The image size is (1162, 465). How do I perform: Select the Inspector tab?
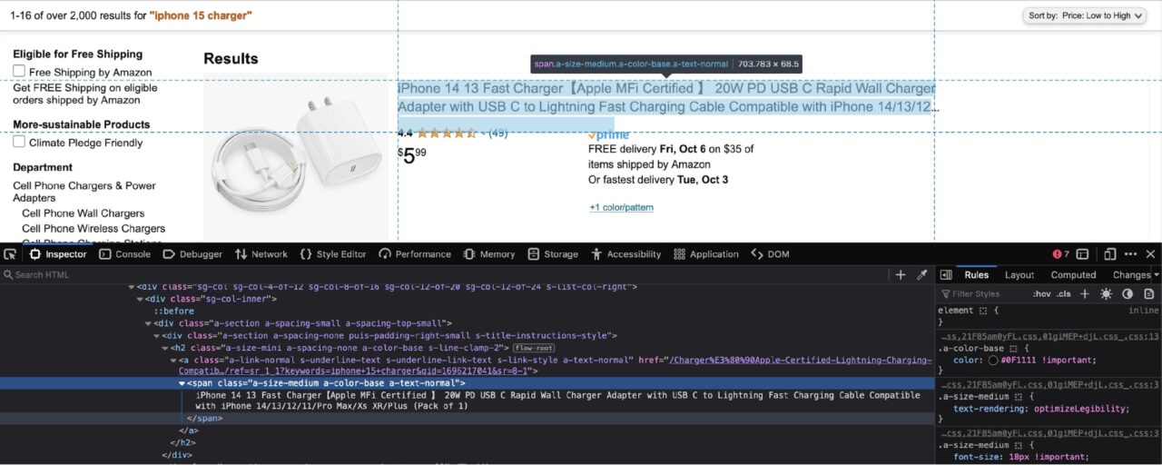coord(58,254)
